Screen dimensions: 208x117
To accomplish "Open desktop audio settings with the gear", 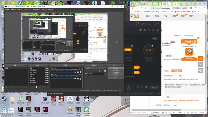I will 81,72.
